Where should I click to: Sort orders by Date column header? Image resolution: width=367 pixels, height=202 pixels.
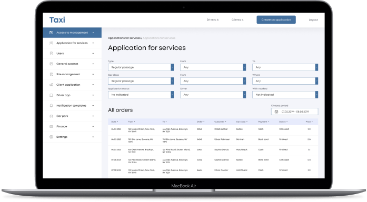point(114,122)
